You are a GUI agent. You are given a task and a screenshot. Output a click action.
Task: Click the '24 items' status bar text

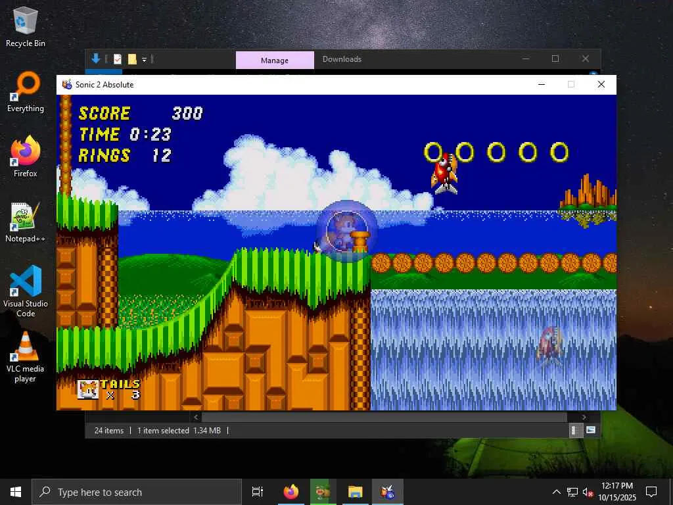point(109,430)
